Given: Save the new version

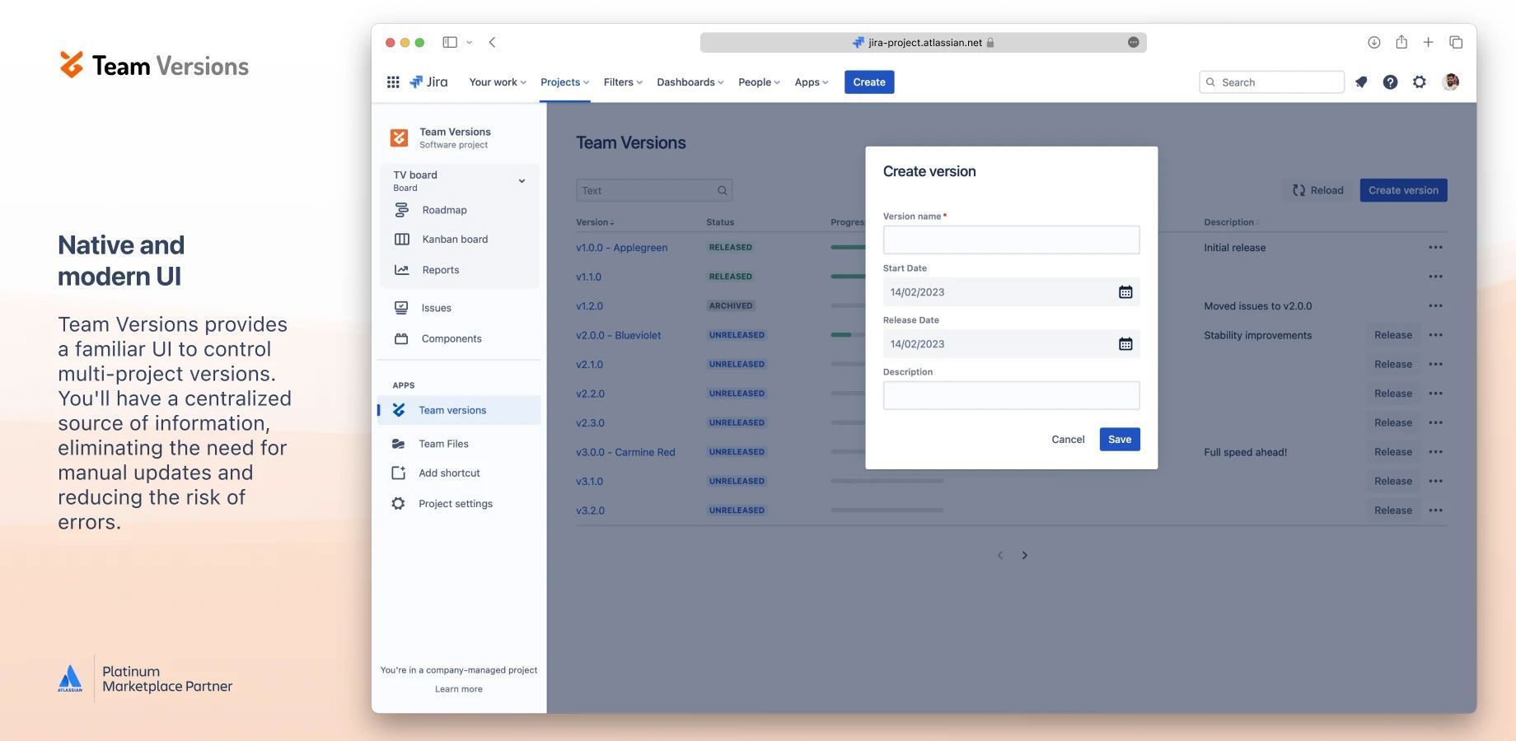Looking at the screenshot, I should click(x=1120, y=440).
